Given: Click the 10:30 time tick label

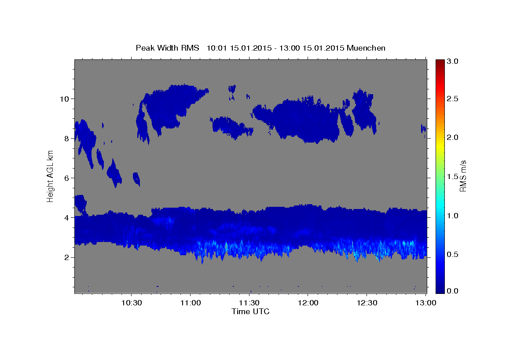Looking at the screenshot, I should tap(131, 303).
